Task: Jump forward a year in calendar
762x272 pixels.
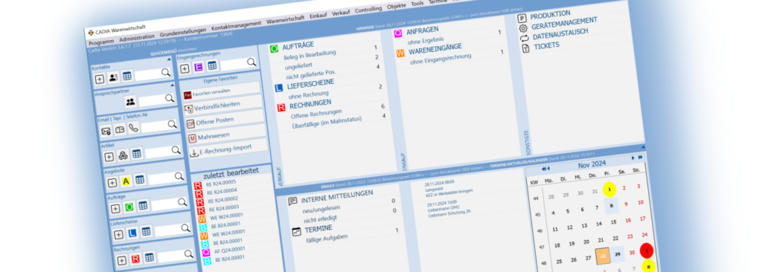Action: pos(640,157)
